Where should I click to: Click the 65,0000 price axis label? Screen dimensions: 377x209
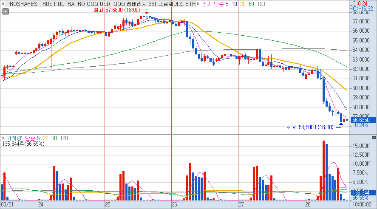(361, 40)
